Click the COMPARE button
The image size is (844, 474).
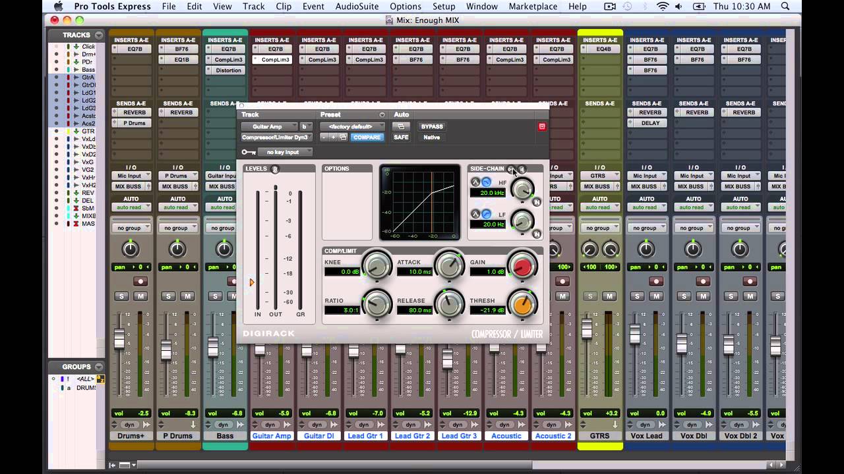click(x=367, y=138)
